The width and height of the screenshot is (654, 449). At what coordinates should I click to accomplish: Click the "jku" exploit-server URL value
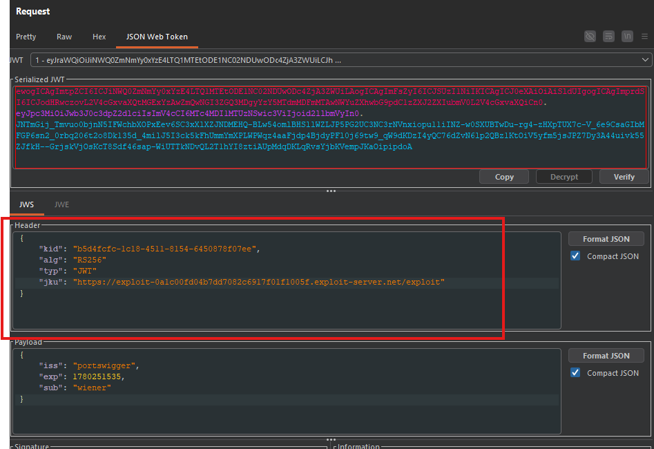258,282
